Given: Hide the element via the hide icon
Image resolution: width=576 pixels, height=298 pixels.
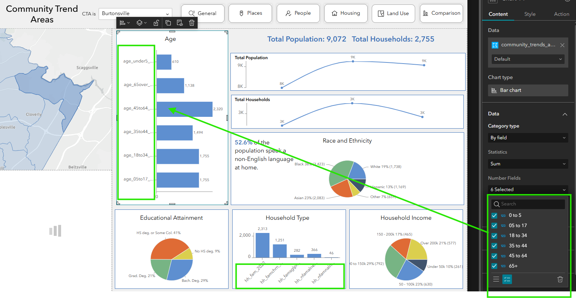Looking at the screenshot, I should (x=180, y=22).
